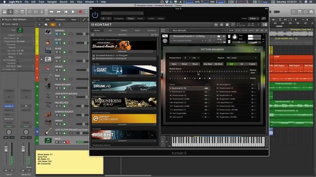Click the CLICK track metronome icon
This screenshot has width=316, height=177.
coord(48,41)
